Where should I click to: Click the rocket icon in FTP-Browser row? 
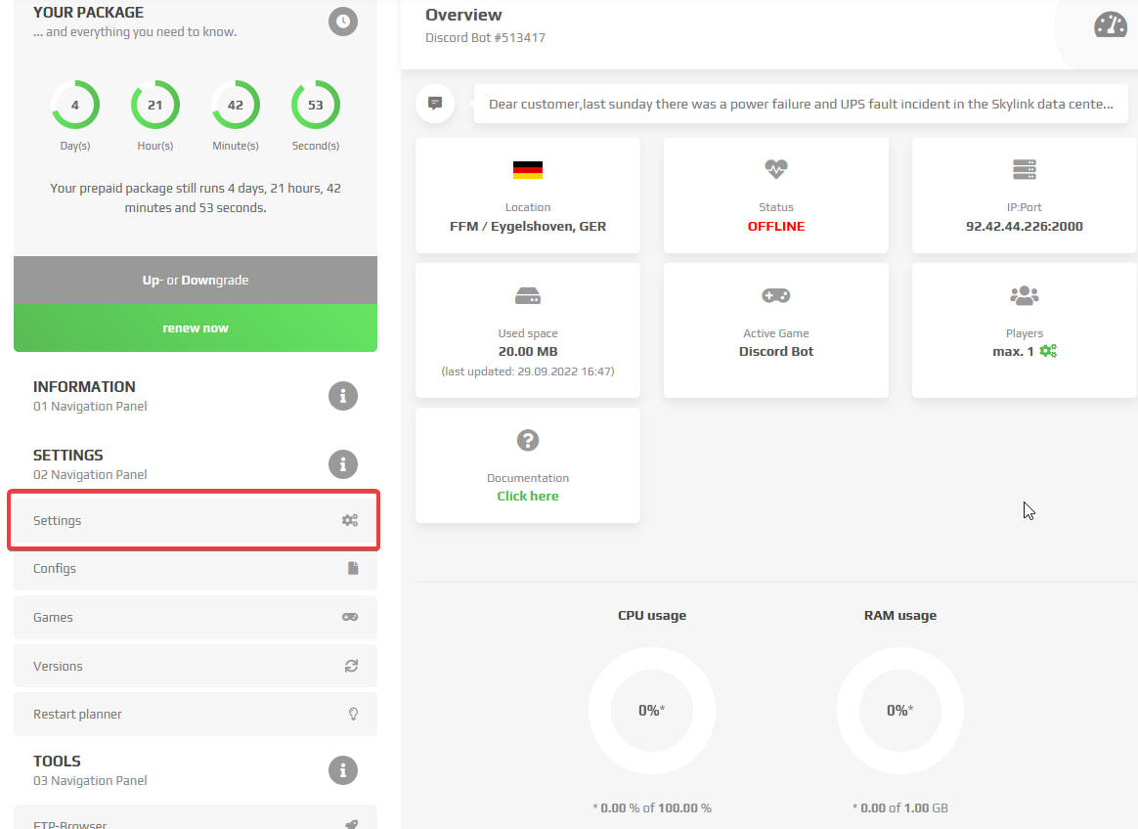[x=351, y=824]
